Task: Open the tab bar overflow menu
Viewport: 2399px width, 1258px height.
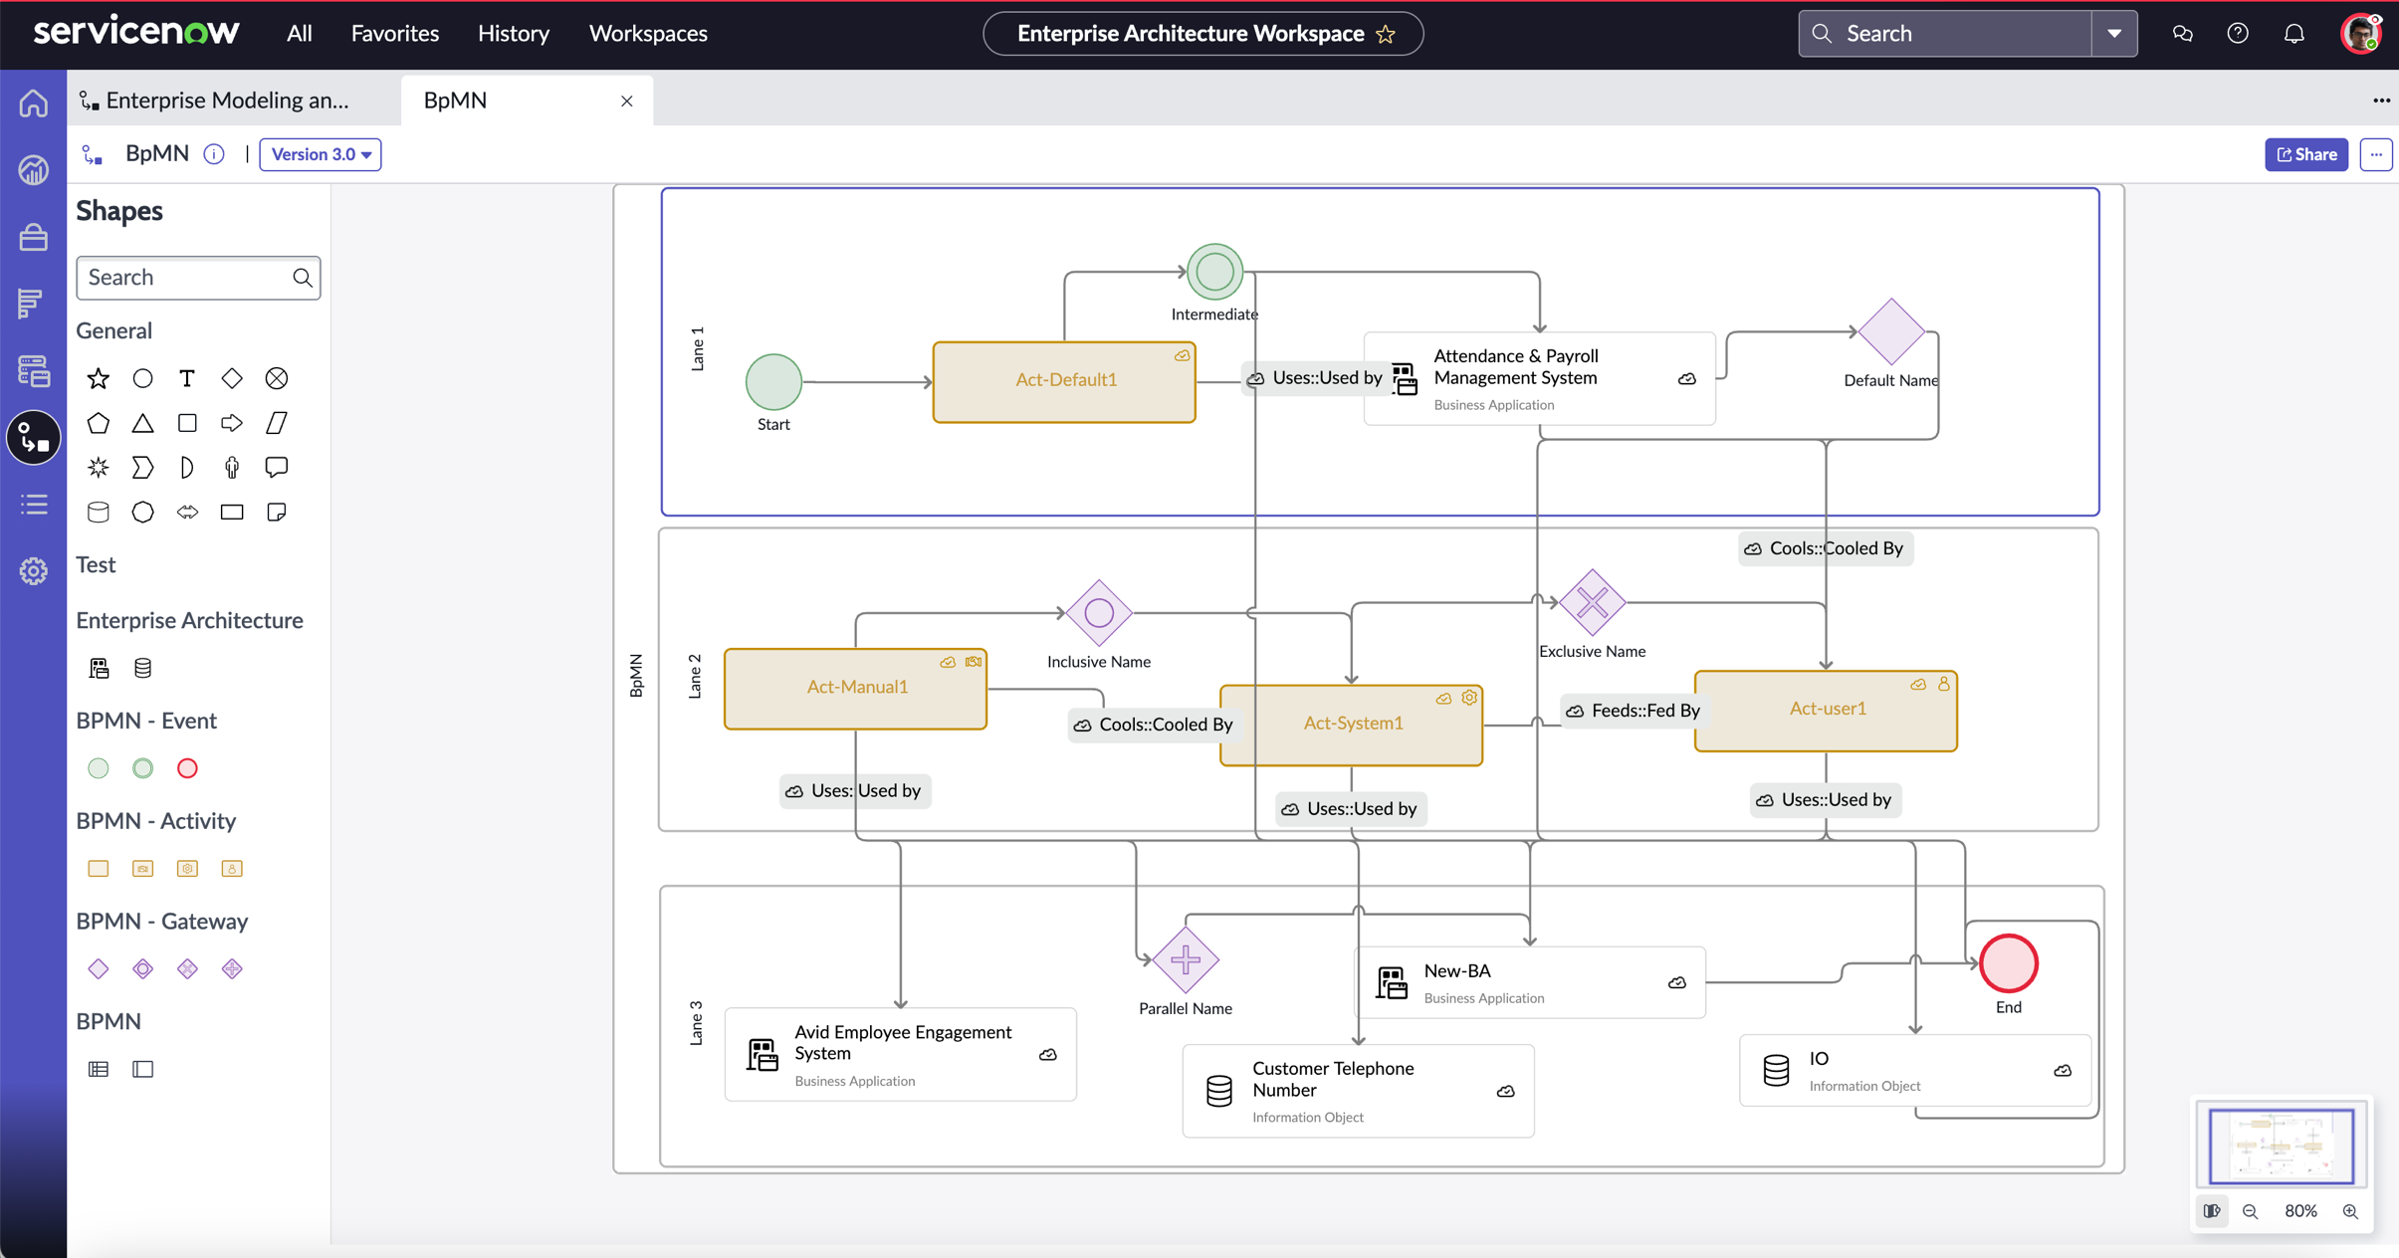Action: [x=2381, y=101]
